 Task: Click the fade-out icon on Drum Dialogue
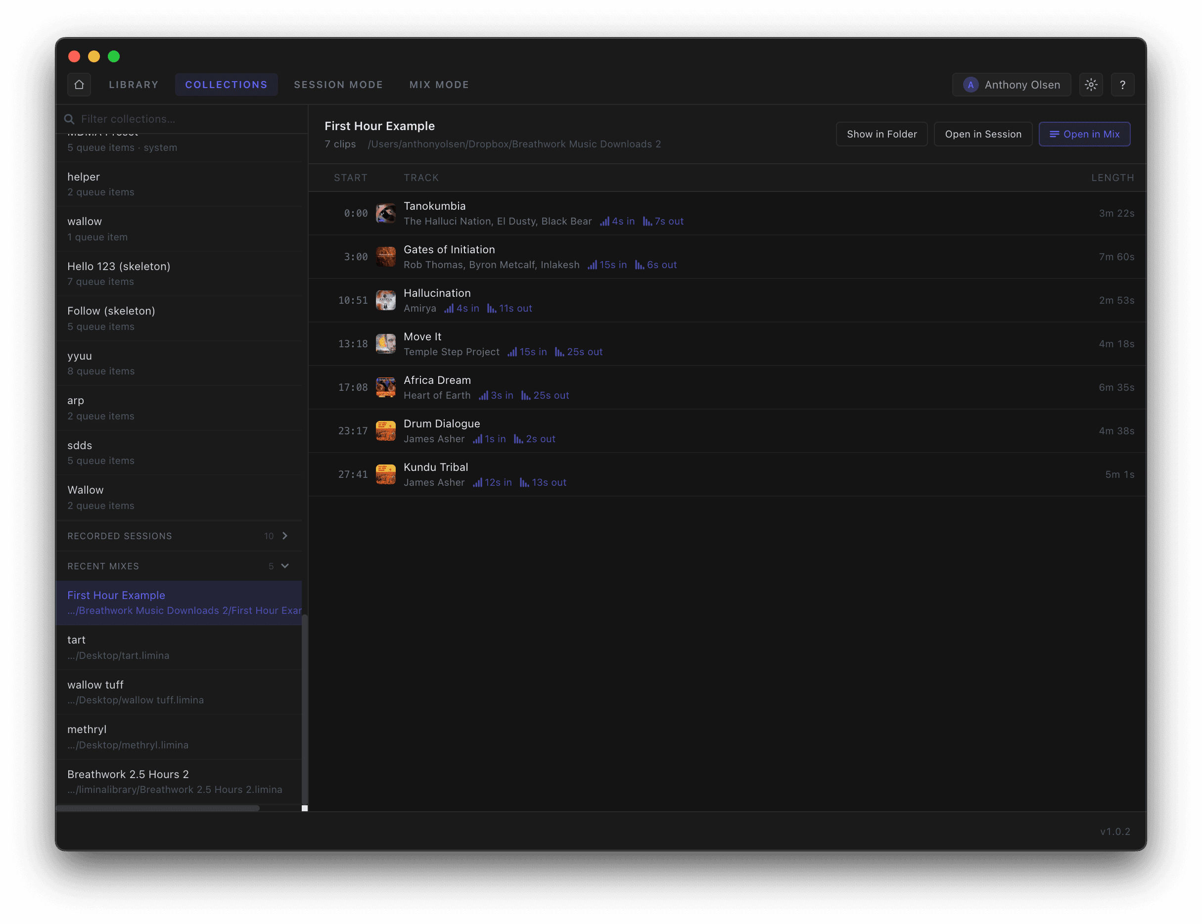pyautogui.click(x=518, y=439)
